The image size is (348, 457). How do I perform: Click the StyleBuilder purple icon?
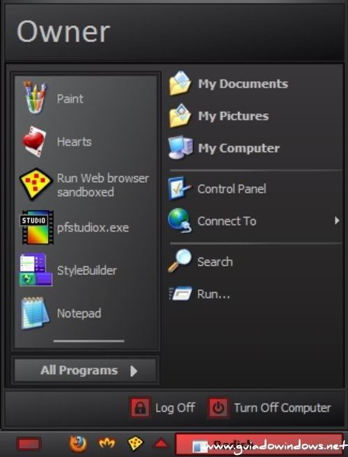[36, 269]
